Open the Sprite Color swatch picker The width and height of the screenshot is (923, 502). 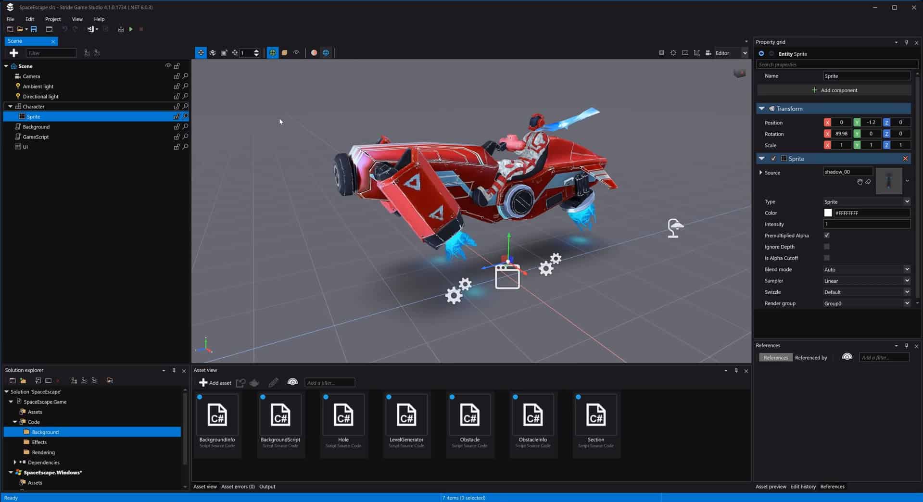tap(828, 213)
